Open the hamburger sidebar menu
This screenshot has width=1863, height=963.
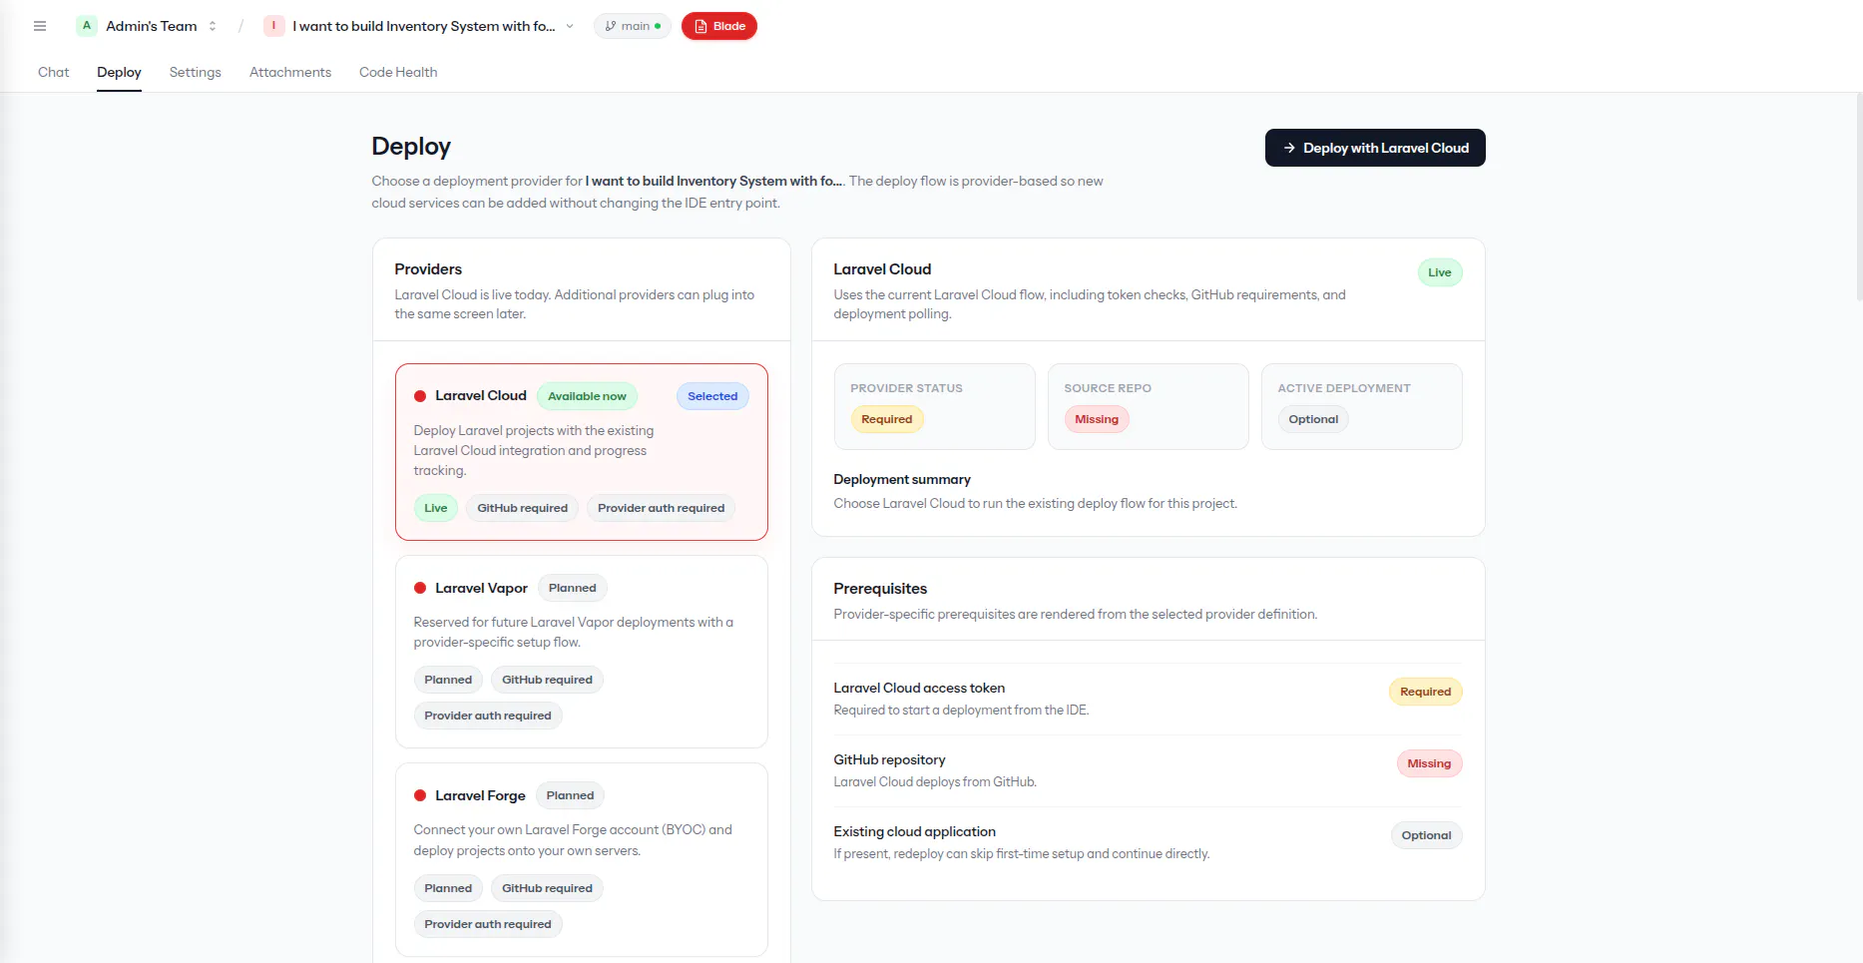(40, 26)
